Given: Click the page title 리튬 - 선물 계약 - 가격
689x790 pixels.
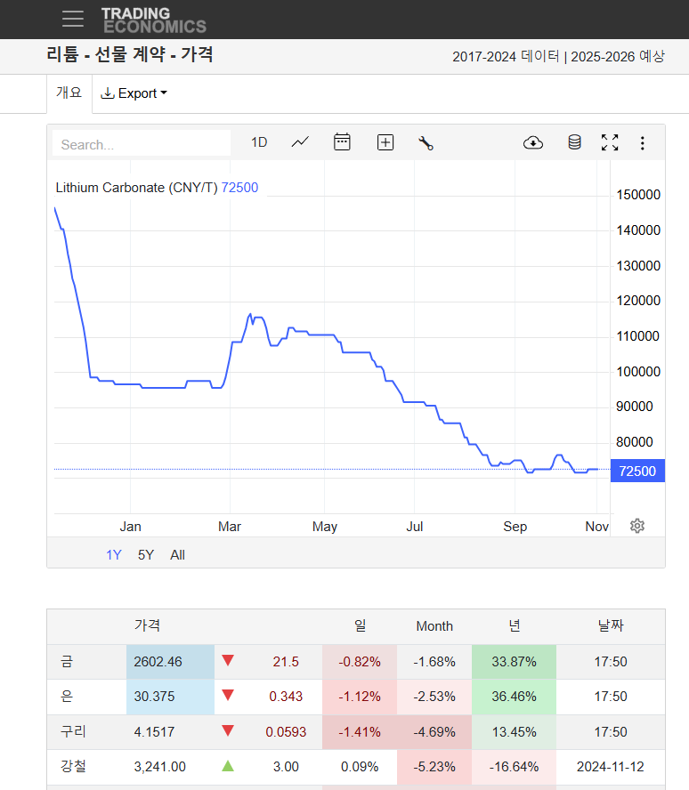Looking at the screenshot, I should tap(130, 54).
